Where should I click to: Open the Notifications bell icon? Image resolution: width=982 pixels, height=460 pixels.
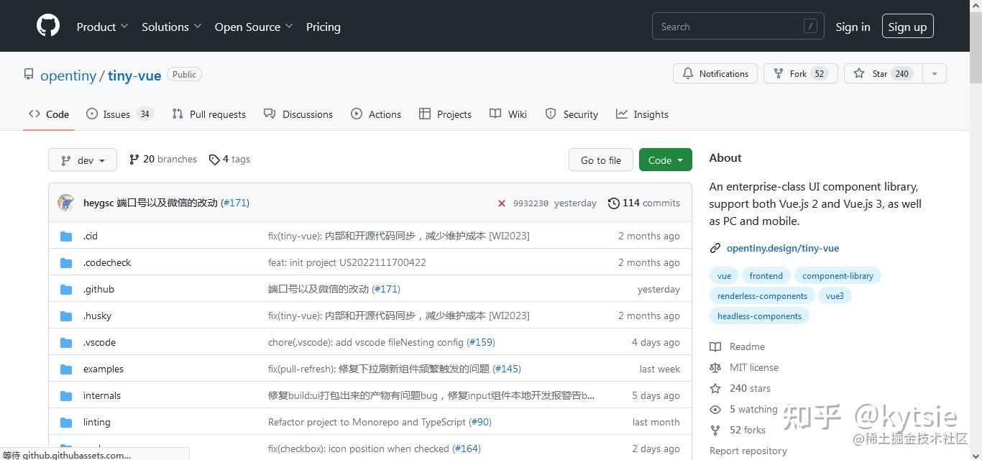(687, 73)
